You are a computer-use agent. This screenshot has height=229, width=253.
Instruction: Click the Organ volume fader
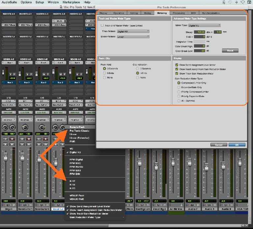pos(6,156)
